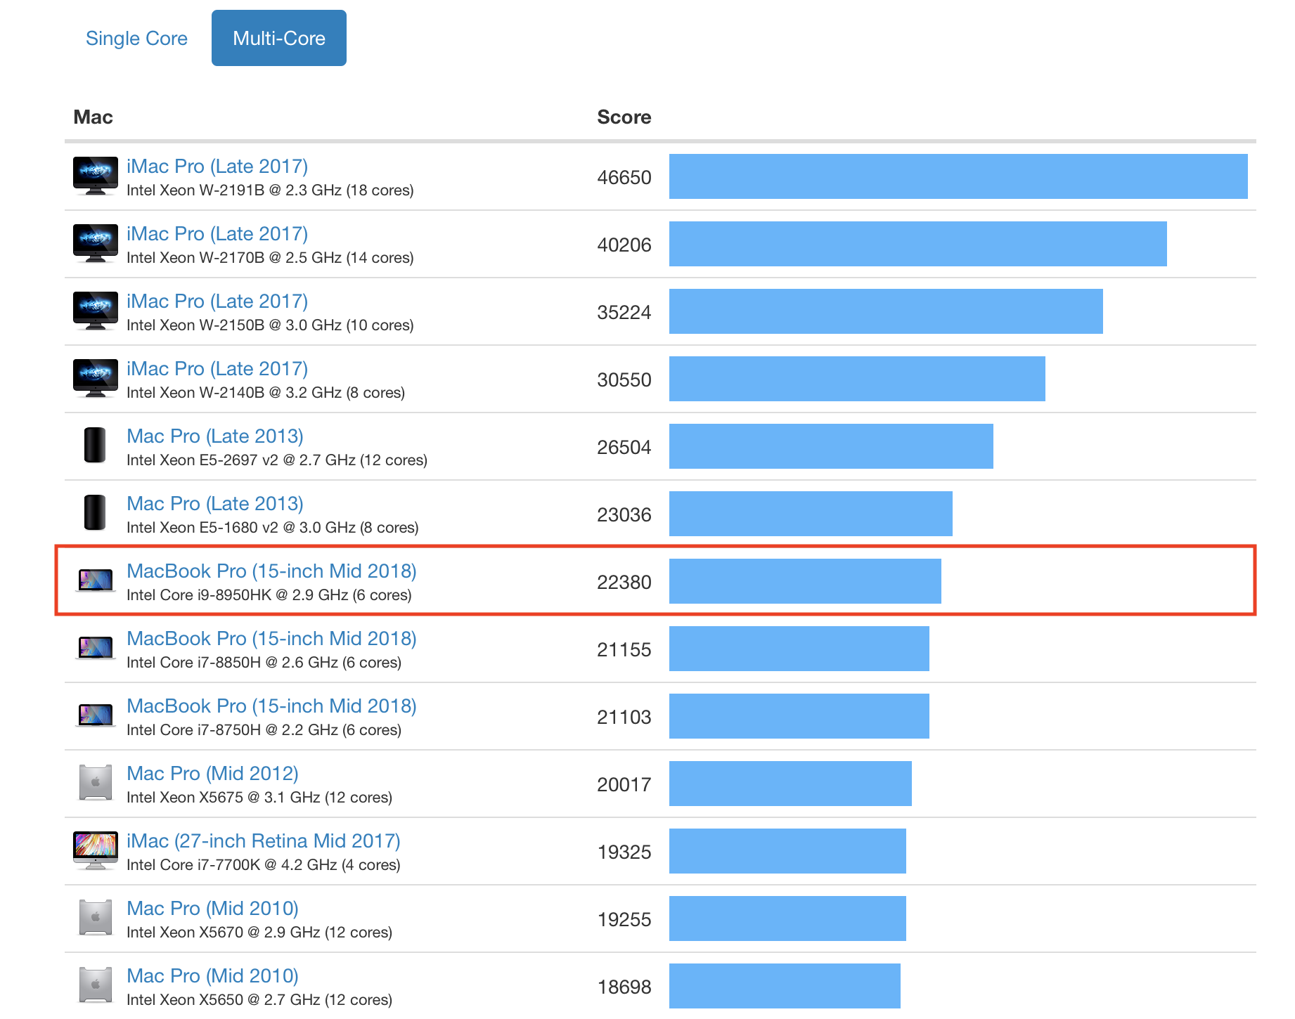Viewport: 1295px width, 1019px height.
Task: Open MacBook Pro i9-8950HK highlighted link
Action: point(271,571)
